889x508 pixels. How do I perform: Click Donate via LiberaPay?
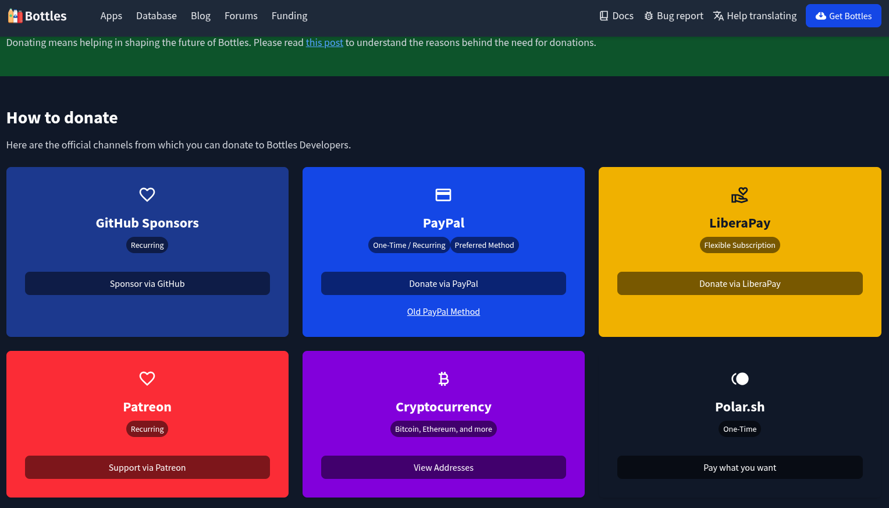(739, 283)
